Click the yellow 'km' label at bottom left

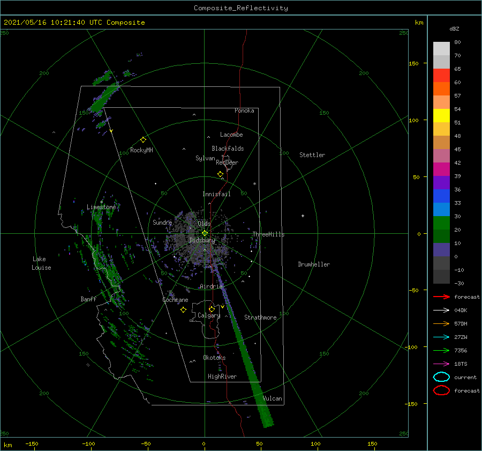tap(7, 445)
